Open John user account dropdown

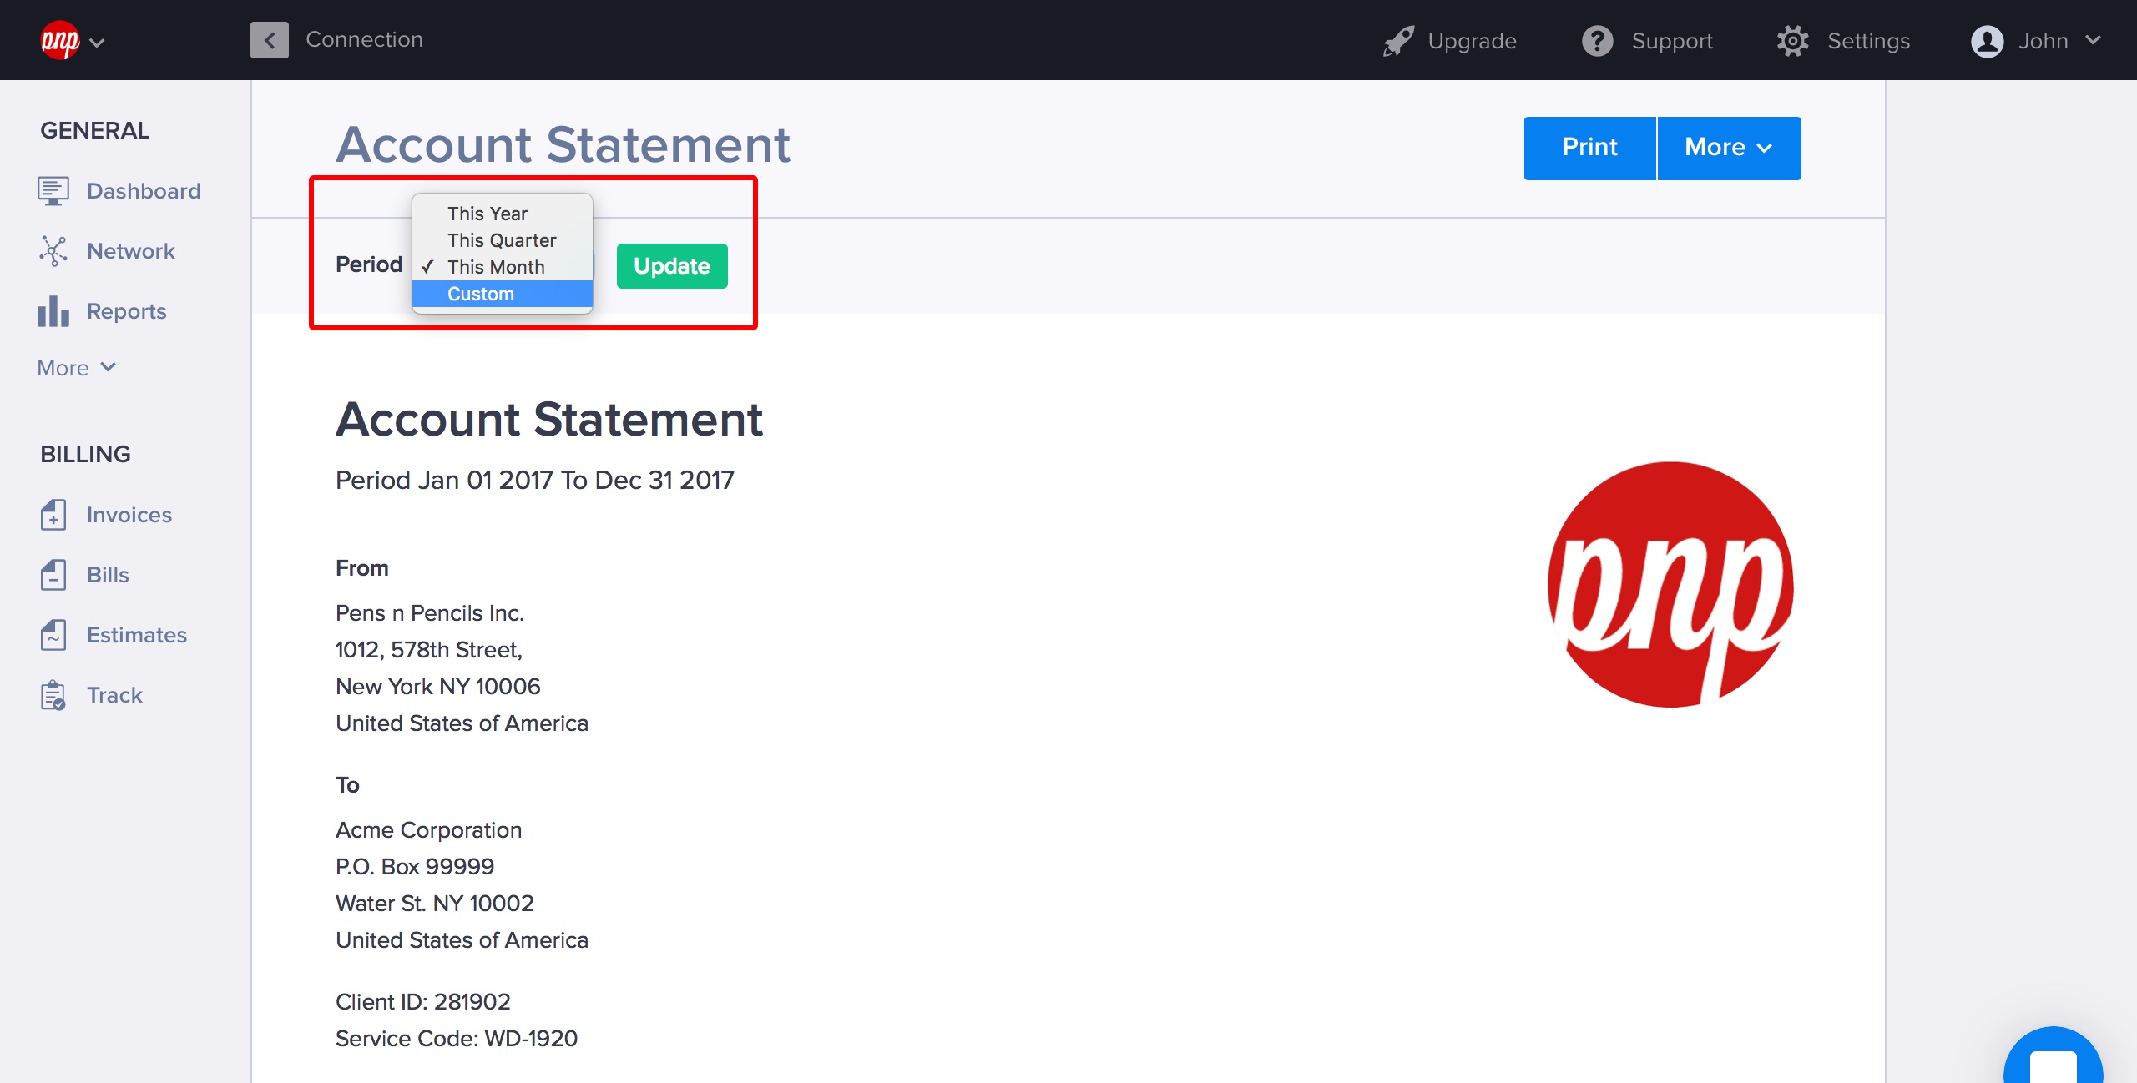[2035, 41]
